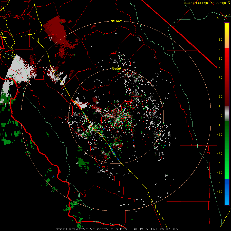Select the -80 value on the velocity scale
Screen dimensions: 231x231
tap(219, 191)
